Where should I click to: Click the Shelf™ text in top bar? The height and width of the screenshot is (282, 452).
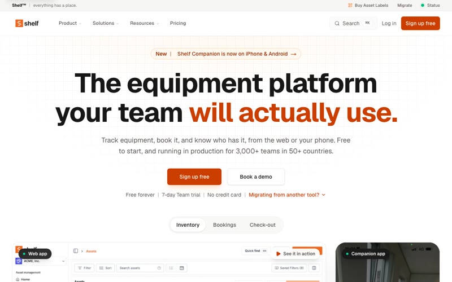tap(19, 5)
